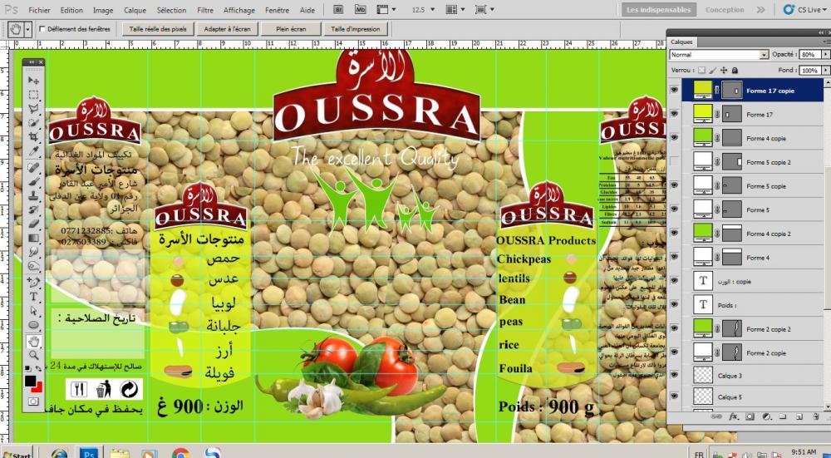Toggle Quick Mask mode icon

[33, 401]
